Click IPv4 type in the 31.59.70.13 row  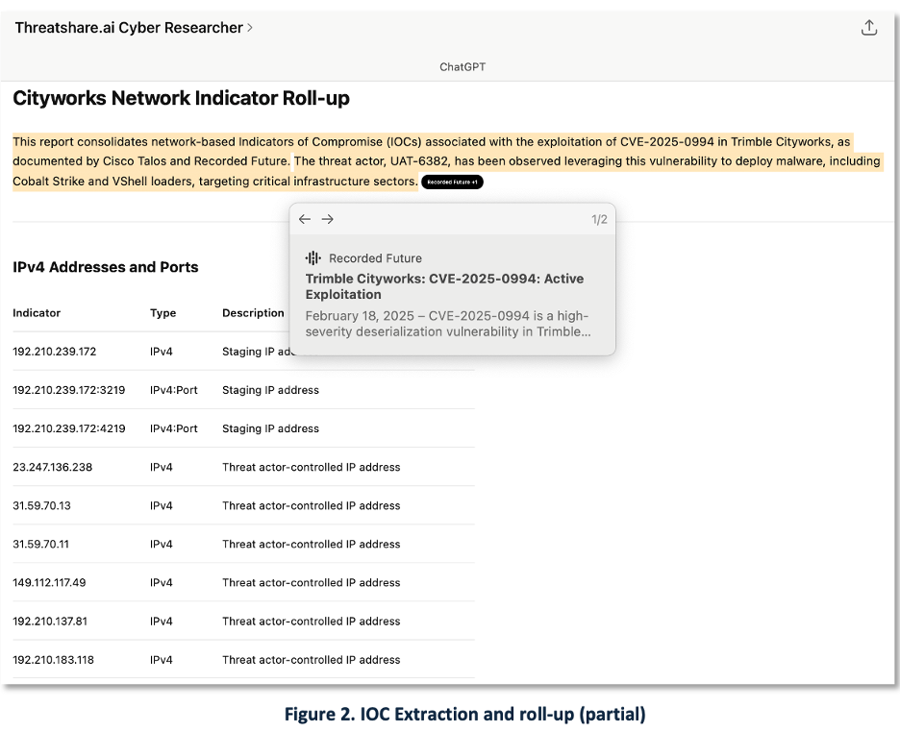click(x=162, y=505)
